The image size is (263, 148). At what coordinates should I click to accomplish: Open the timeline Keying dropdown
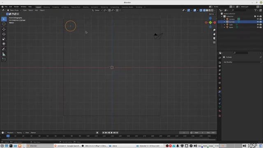(x=20, y=133)
